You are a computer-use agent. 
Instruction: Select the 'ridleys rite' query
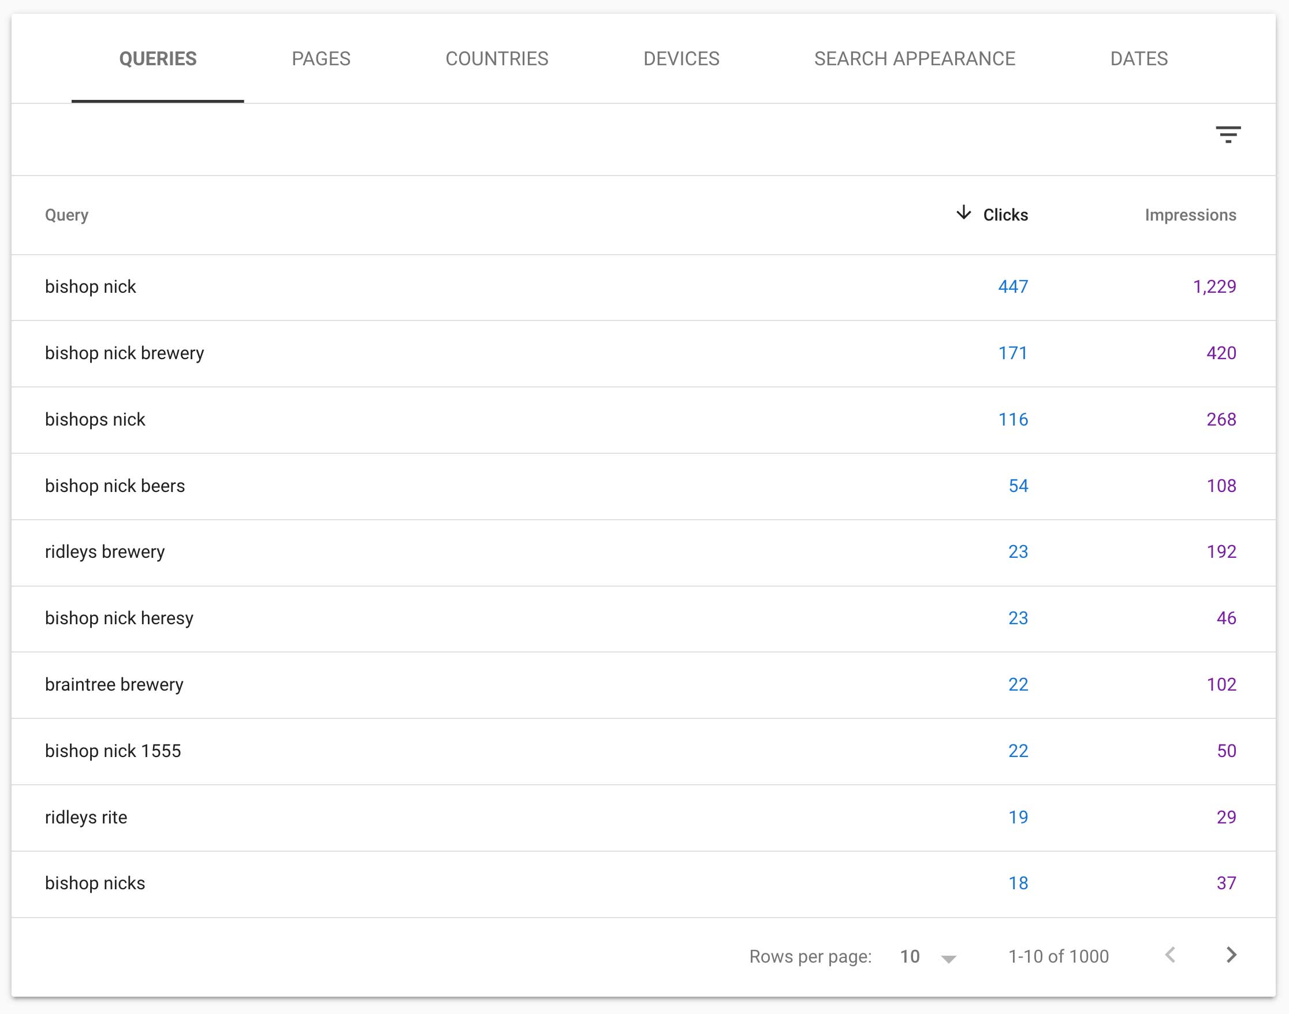coord(86,818)
